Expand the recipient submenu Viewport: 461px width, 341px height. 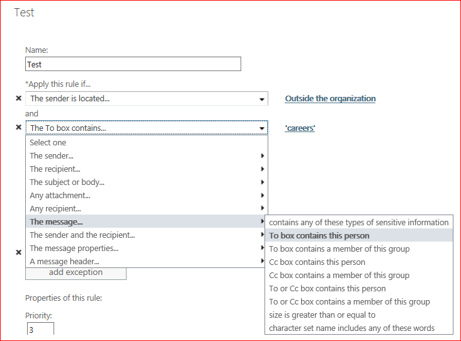146,169
